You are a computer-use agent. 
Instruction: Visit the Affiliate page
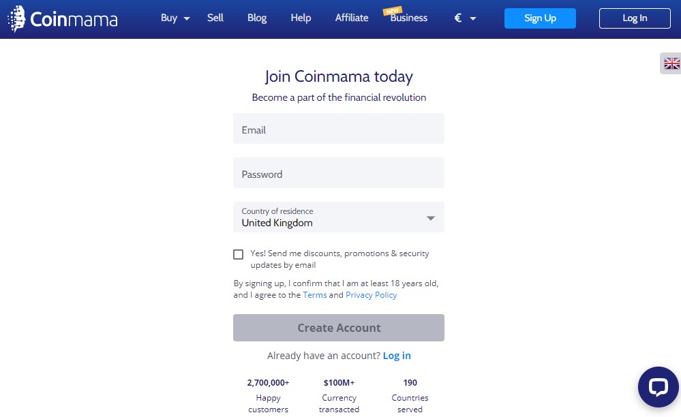point(352,18)
